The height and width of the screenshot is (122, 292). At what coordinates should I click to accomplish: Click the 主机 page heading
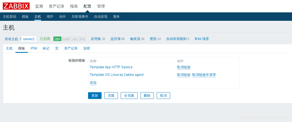point(8,28)
